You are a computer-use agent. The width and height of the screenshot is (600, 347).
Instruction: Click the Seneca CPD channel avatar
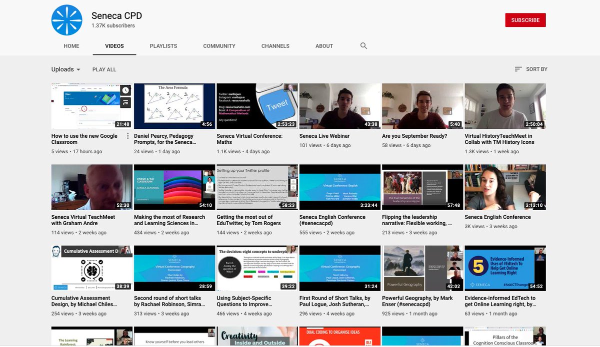66,20
